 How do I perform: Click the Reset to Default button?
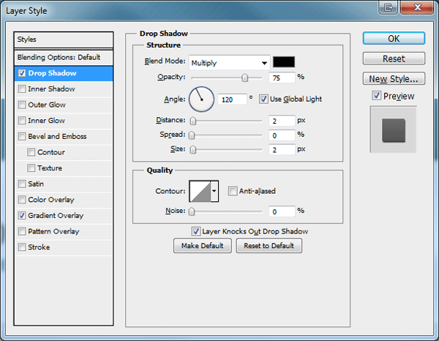pyautogui.click(x=269, y=246)
